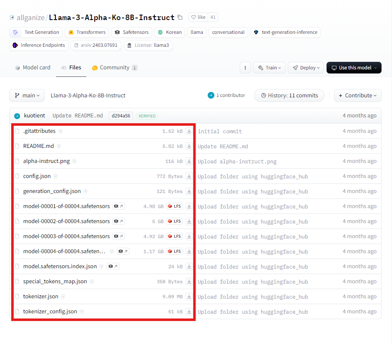
Task: Expand the Train dropdown
Action: 269,68
